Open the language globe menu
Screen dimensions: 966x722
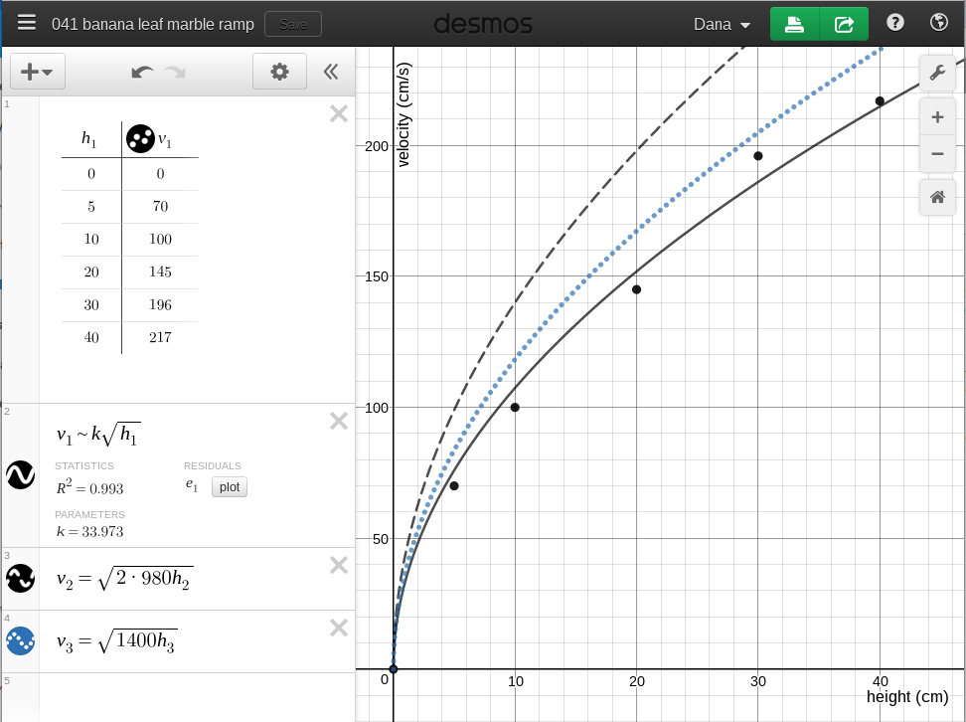tap(938, 23)
